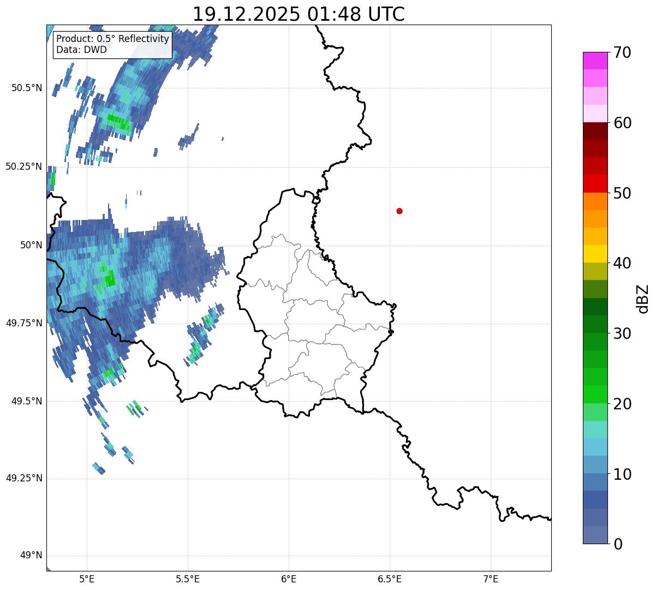656x590 pixels.
Task: Click the slate-blue swatch just above 0
Action: pos(595,535)
